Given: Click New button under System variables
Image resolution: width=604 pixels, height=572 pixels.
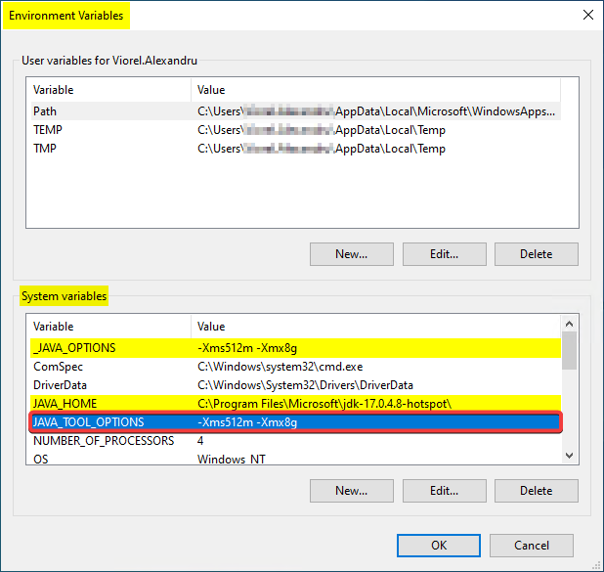Looking at the screenshot, I should (x=351, y=491).
